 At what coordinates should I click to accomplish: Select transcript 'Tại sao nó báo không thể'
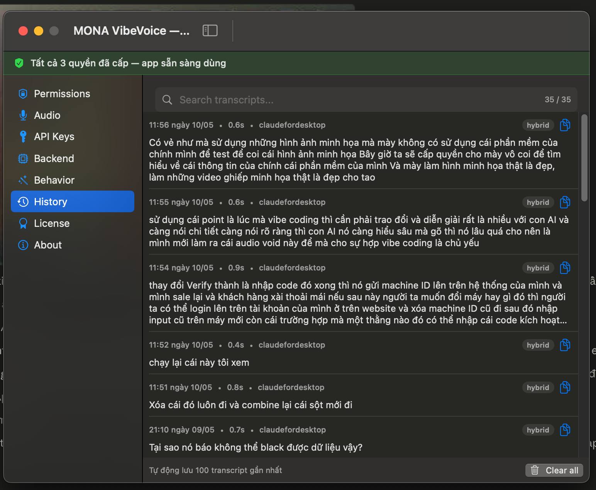[256, 448]
